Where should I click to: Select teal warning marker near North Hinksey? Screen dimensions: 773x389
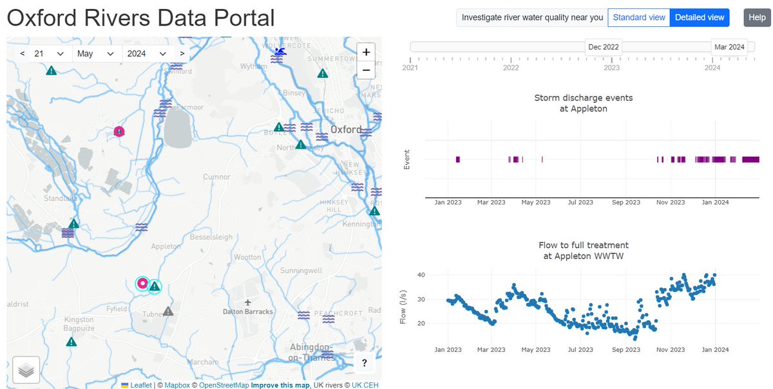point(301,145)
